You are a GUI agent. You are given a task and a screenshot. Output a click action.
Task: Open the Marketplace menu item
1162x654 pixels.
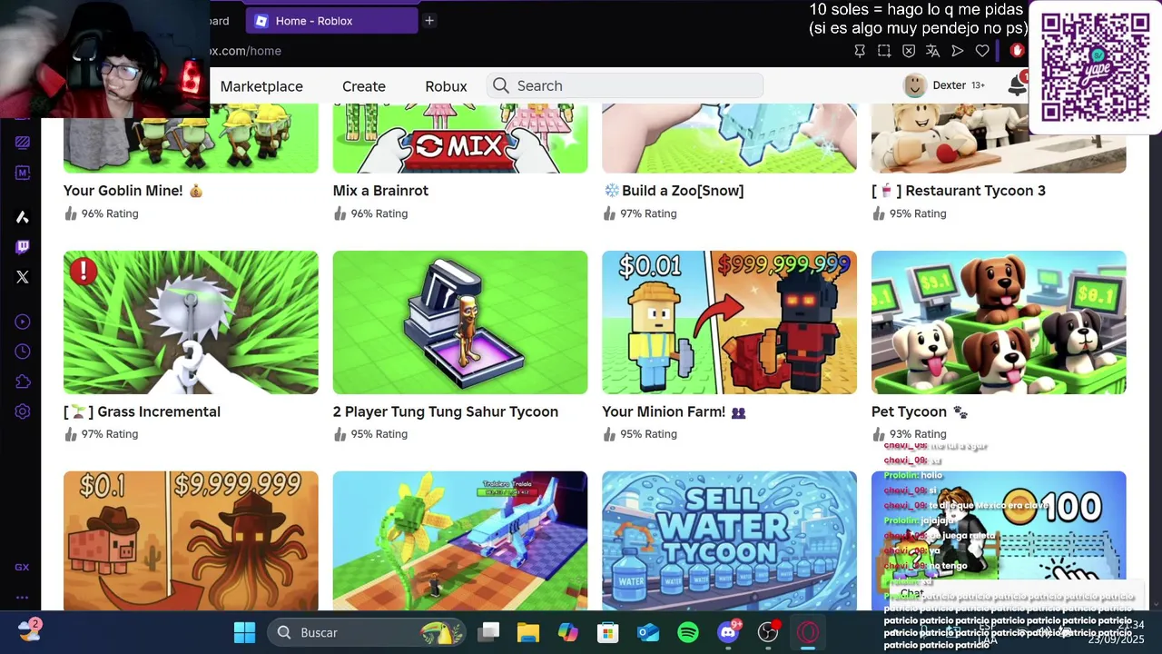pyautogui.click(x=261, y=86)
